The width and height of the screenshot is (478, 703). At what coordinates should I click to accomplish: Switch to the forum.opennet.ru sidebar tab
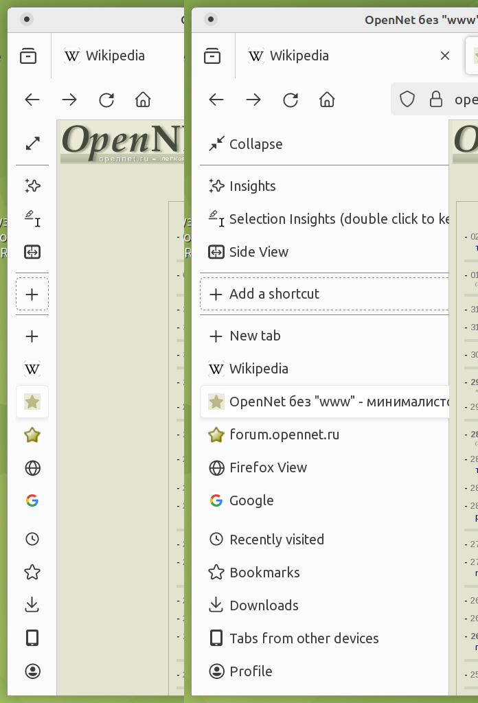(284, 435)
